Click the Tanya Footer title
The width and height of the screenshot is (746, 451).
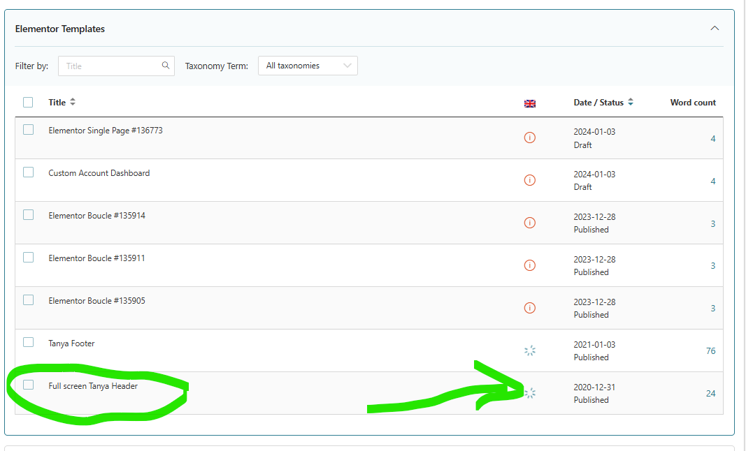tap(71, 343)
